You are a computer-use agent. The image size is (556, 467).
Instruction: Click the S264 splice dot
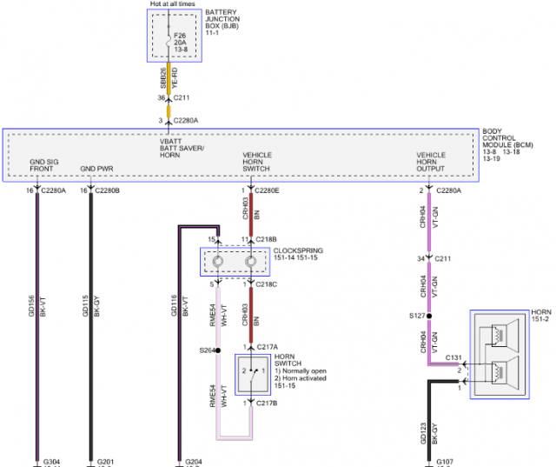point(218,350)
